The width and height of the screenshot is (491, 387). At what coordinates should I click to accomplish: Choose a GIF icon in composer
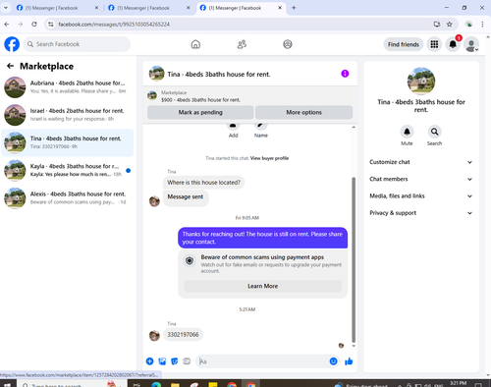point(187,361)
